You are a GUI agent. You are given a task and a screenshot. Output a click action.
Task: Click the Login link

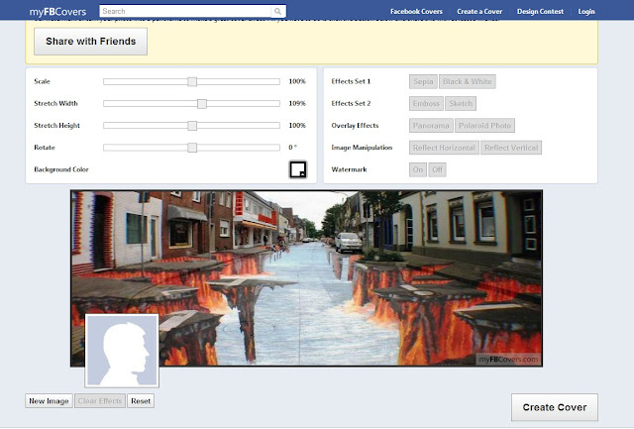coord(586,12)
